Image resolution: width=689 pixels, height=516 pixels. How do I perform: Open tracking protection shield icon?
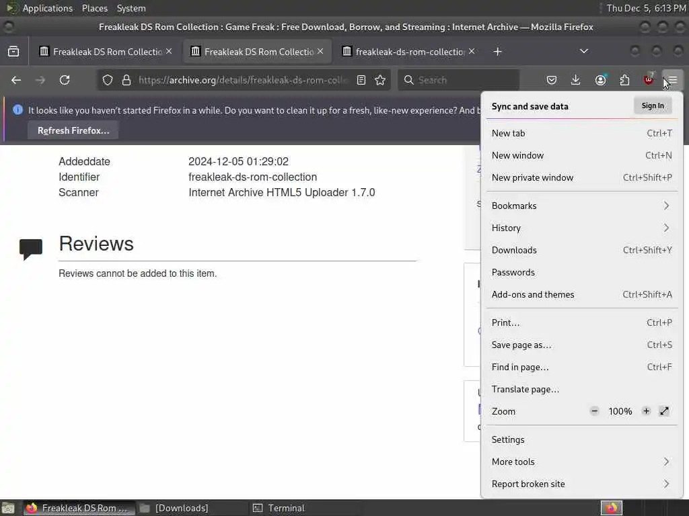coord(108,81)
